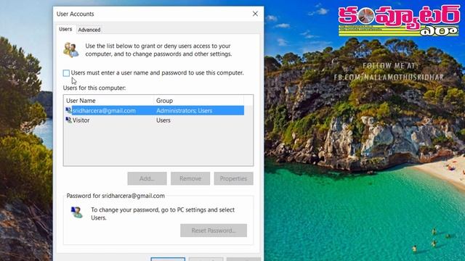
Task: Select the sridharcera@gmail.com user row
Action: (x=155, y=111)
